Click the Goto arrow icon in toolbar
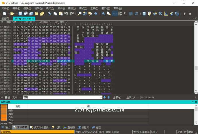The width and height of the screenshot is (198, 134). pyautogui.click(x=96, y=13)
